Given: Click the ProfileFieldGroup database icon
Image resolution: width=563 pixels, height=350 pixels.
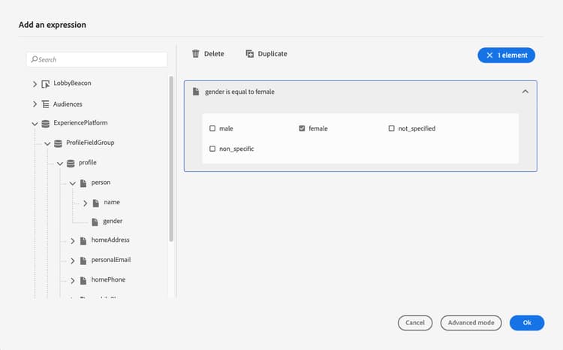Looking at the screenshot, I should tap(58, 143).
